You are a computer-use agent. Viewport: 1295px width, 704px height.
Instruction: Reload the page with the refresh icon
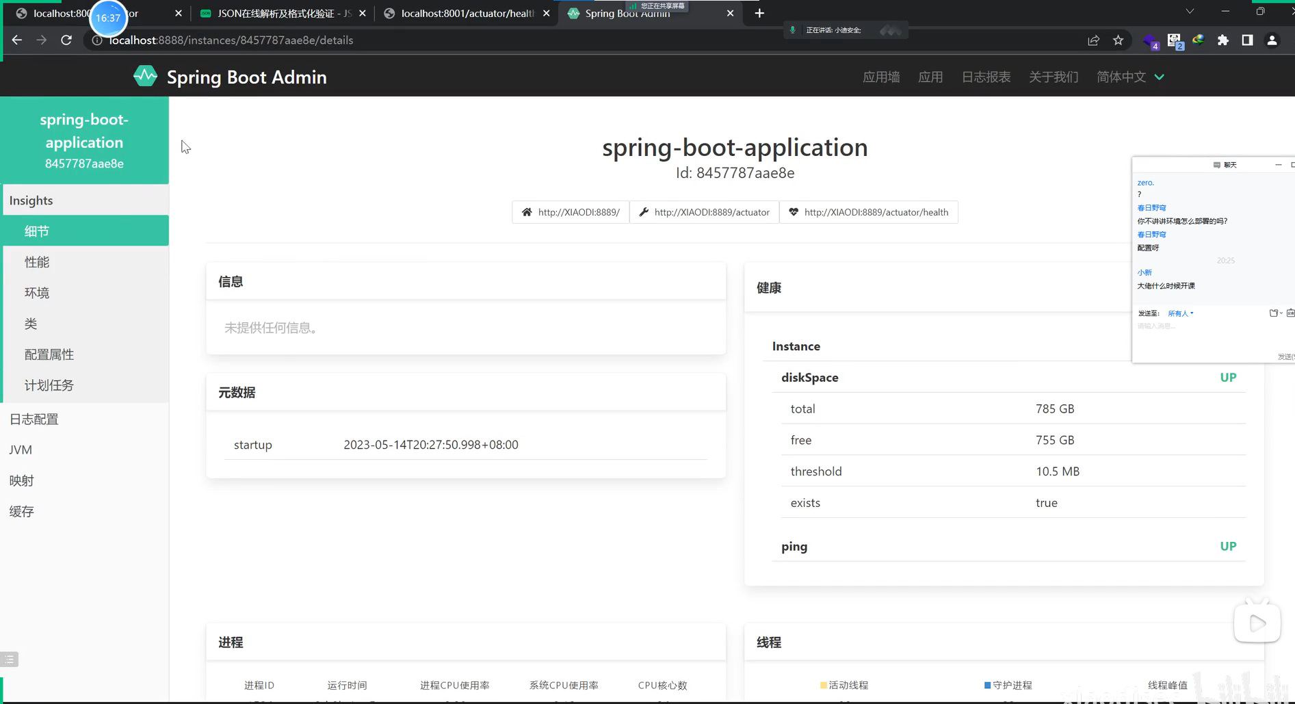(66, 40)
